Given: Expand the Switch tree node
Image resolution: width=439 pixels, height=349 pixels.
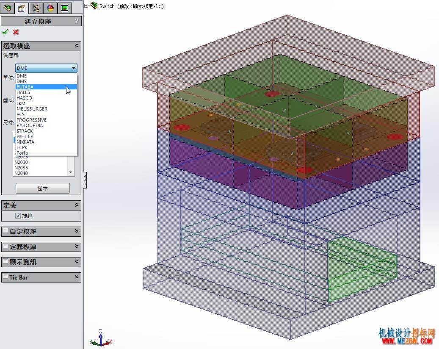Looking at the screenshot, I should [x=86, y=6].
